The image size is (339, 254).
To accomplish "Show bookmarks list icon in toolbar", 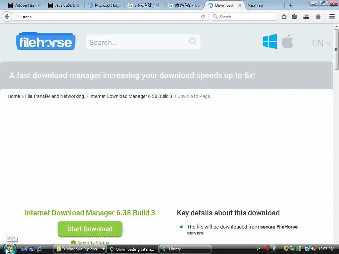I will pyautogui.click(x=294, y=17).
